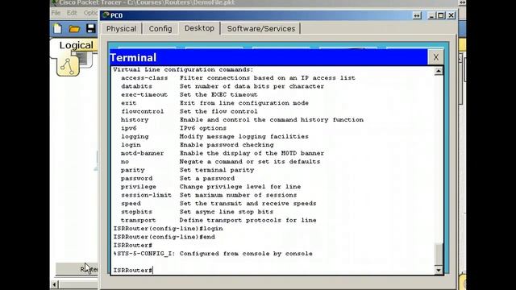The width and height of the screenshot is (516, 290).
Task: Click the 'access-class' command text
Action: tap(144, 78)
